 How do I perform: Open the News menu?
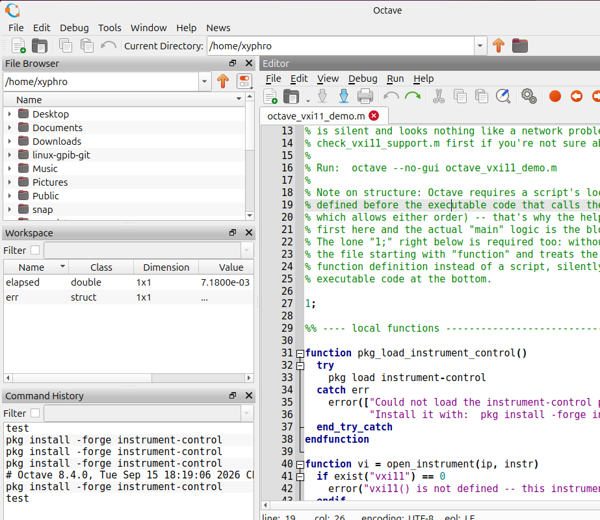point(218,28)
